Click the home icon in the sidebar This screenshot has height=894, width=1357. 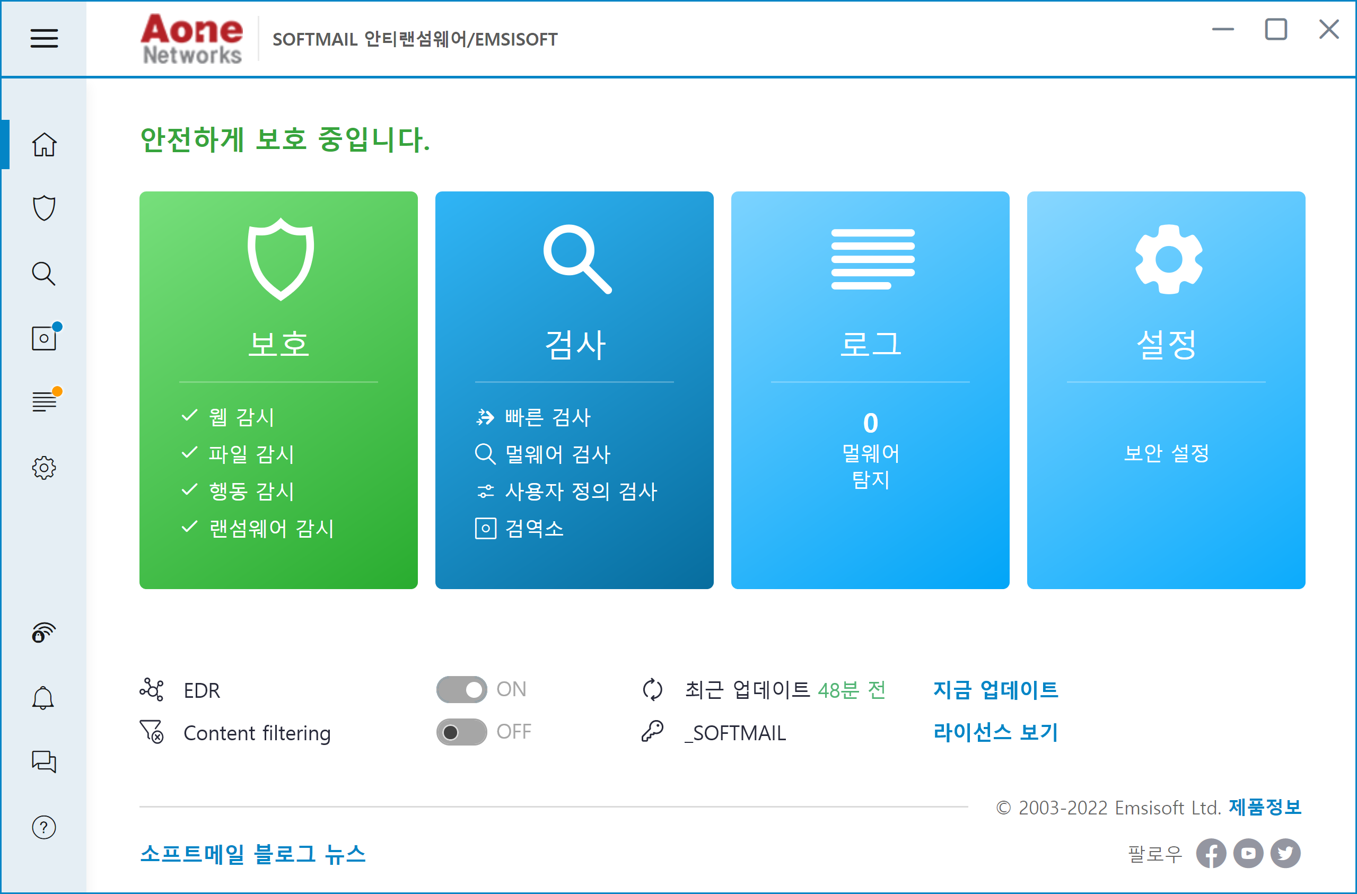[x=44, y=144]
